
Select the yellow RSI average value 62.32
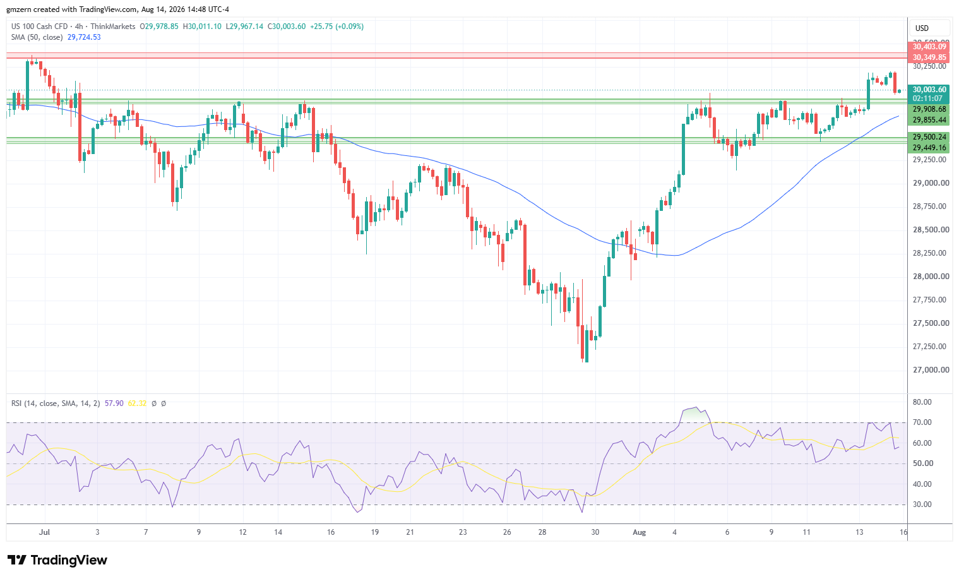point(137,403)
